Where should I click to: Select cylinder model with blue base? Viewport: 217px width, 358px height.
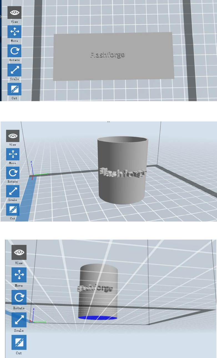[98, 292]
